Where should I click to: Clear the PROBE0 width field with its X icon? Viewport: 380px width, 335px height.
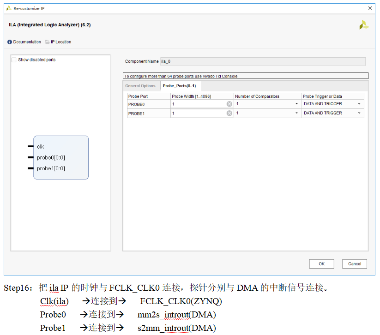click(x=229, y=104)
